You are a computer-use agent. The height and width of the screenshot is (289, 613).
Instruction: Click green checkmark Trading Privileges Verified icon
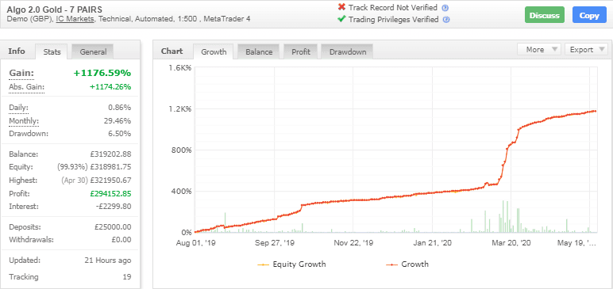[x=341, y=19]
